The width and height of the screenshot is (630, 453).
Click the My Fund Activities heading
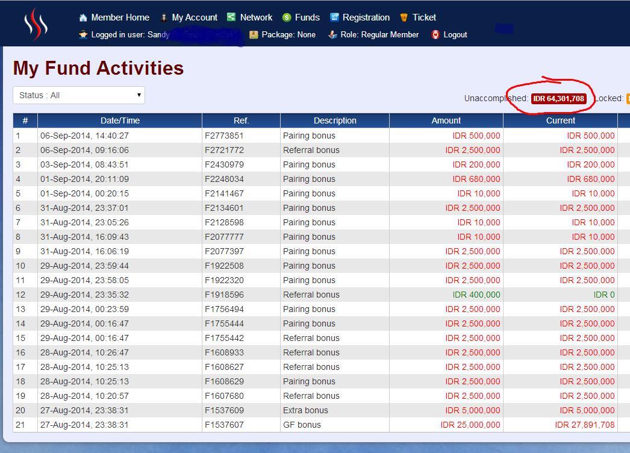coord(98,68)
